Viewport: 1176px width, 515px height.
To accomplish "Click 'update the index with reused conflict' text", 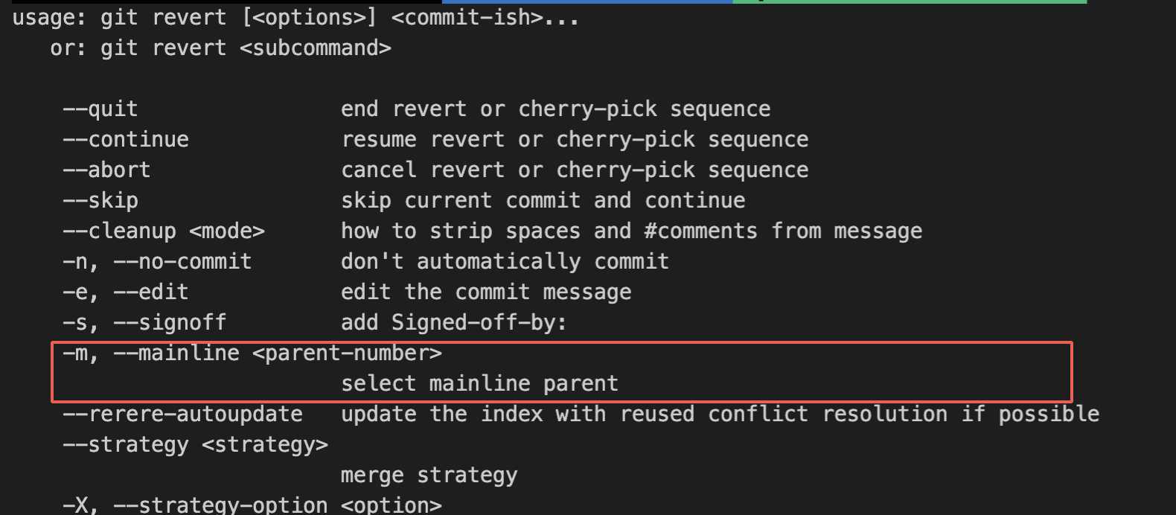I will pos(575,415).
